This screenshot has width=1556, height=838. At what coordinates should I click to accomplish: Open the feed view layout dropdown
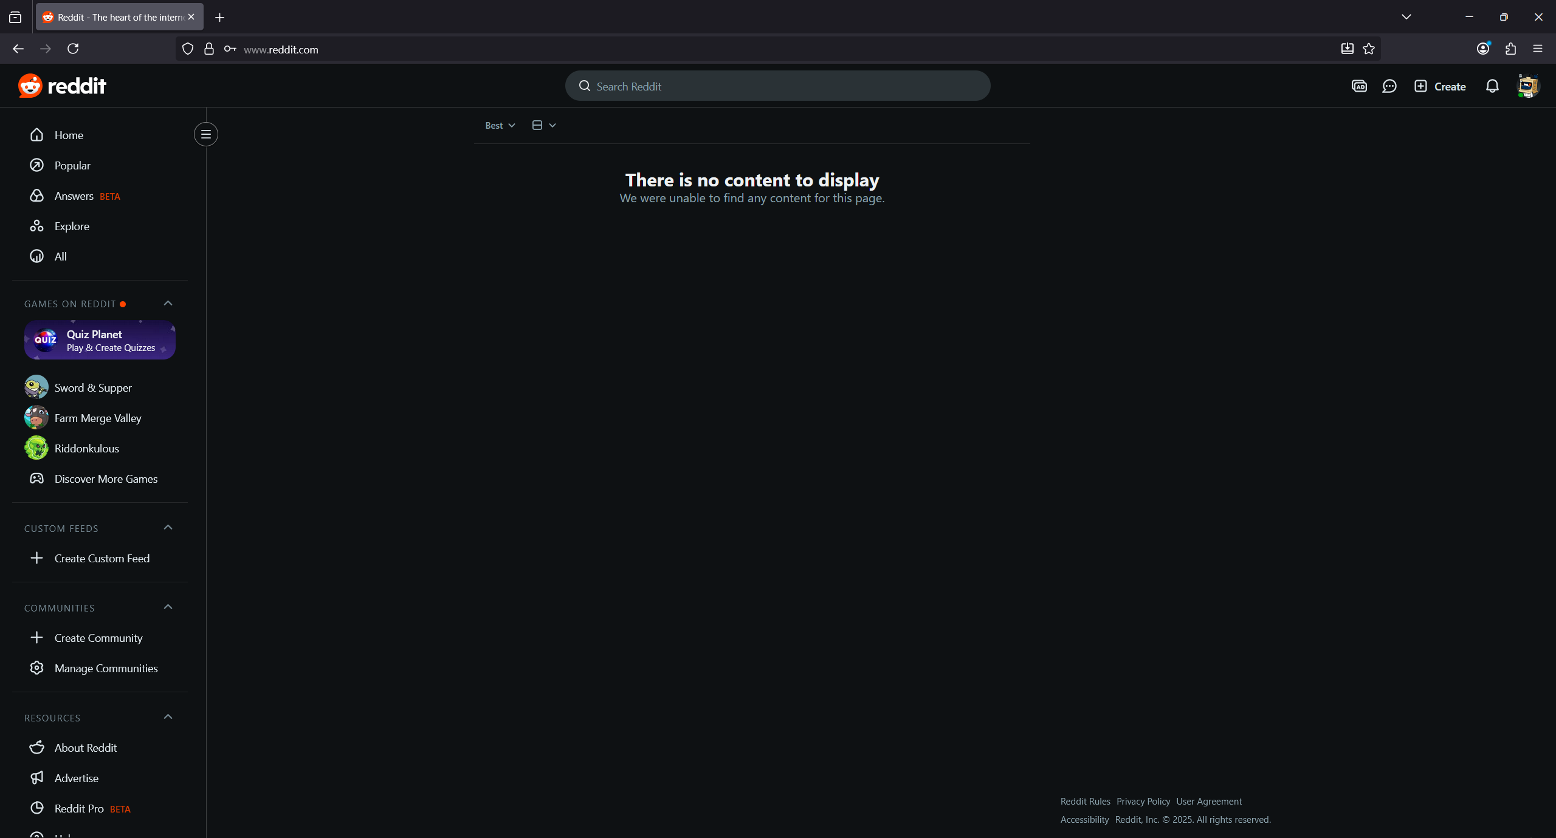click(544, 126)
